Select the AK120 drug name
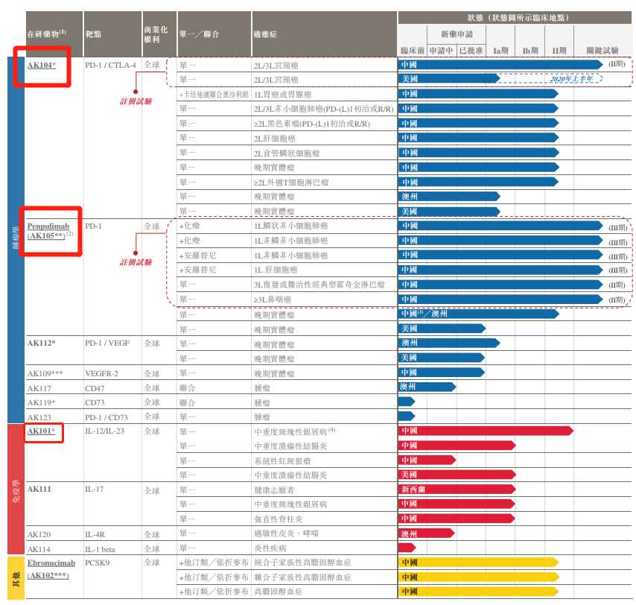 [39, 534]
